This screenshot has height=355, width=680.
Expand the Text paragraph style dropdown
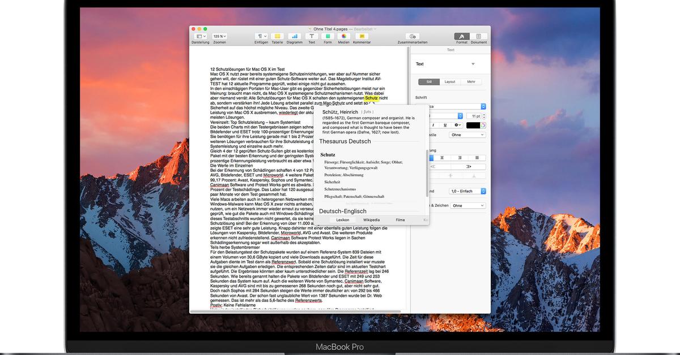pyautogui.click(x=473, y=64)
